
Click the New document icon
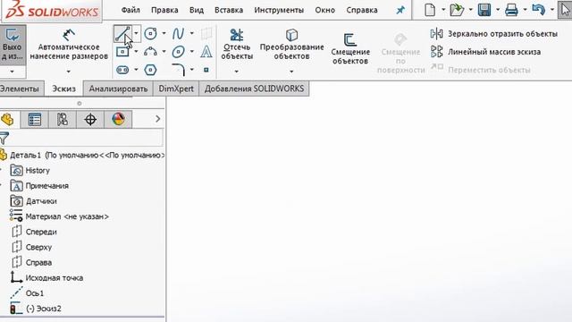pos(430,10)
